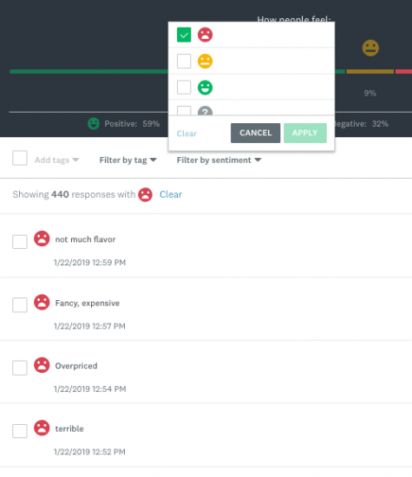Image resolution: width=412 pixels, height=477 pixels.
Task: Check the neutral sentiment checkbox
Action: (x=184, y=62)
